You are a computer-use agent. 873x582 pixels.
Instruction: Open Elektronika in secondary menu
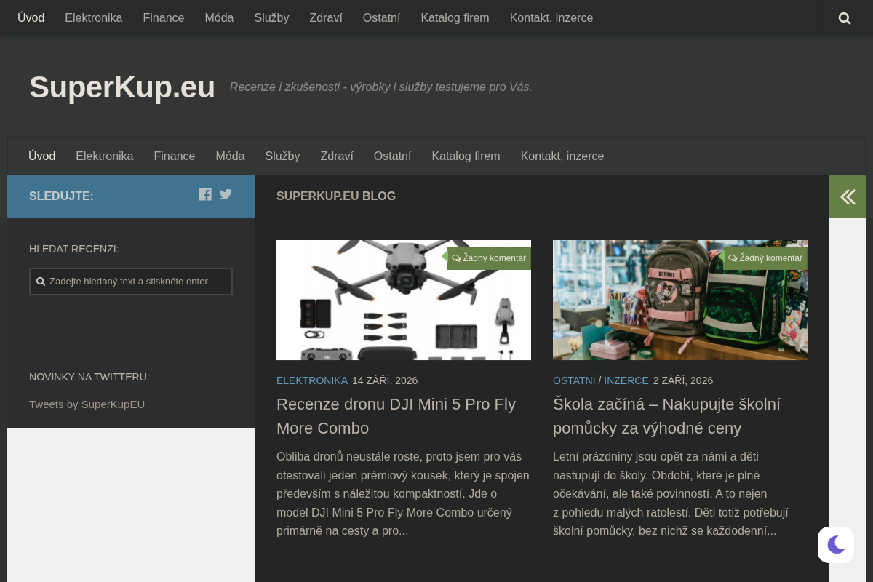tap(105, 156)
